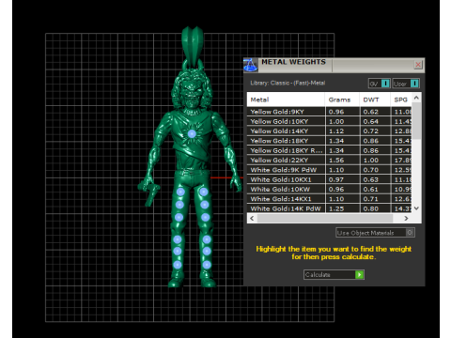The image size is (451, 338).
Task: Click the 1.56 Grams value for 22KY
Action: tap(336, 161)
